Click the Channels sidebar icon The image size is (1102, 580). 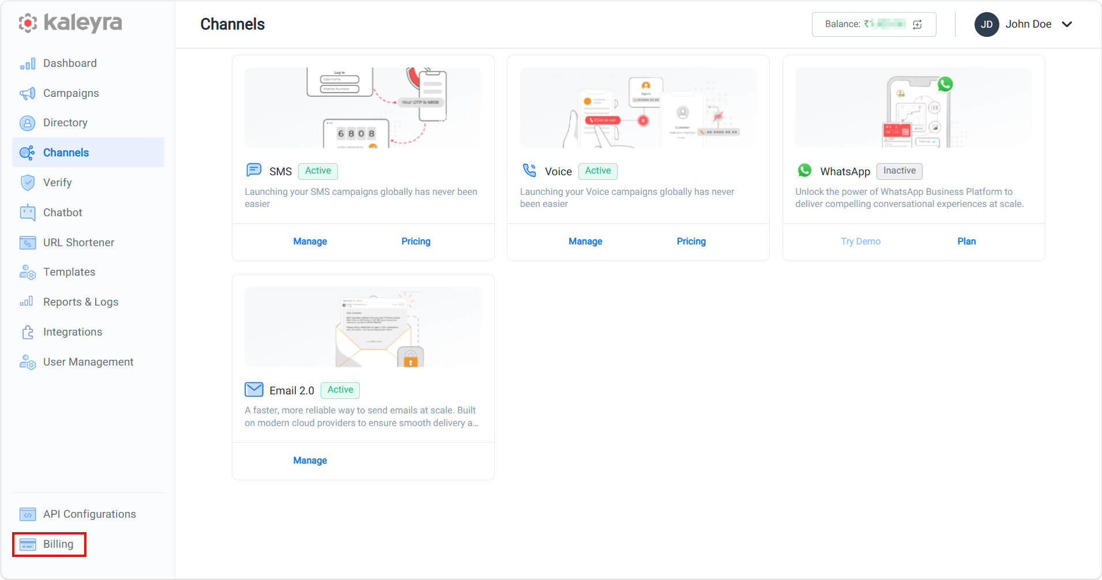28,153
